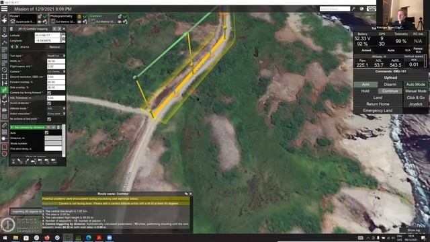Toggle visibility eye on Route1 card

click(x=40, y=22)
